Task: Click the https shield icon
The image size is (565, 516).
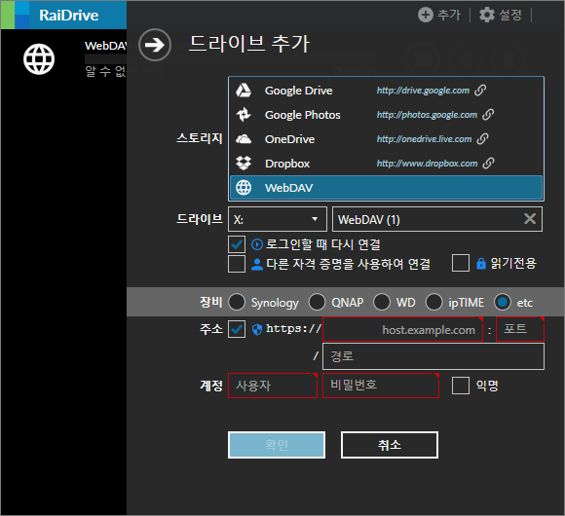Action: pos(257,329)
